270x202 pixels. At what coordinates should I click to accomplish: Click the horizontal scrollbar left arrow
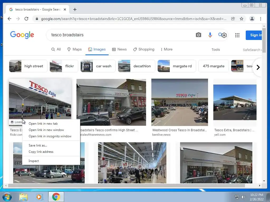point(6,185)
